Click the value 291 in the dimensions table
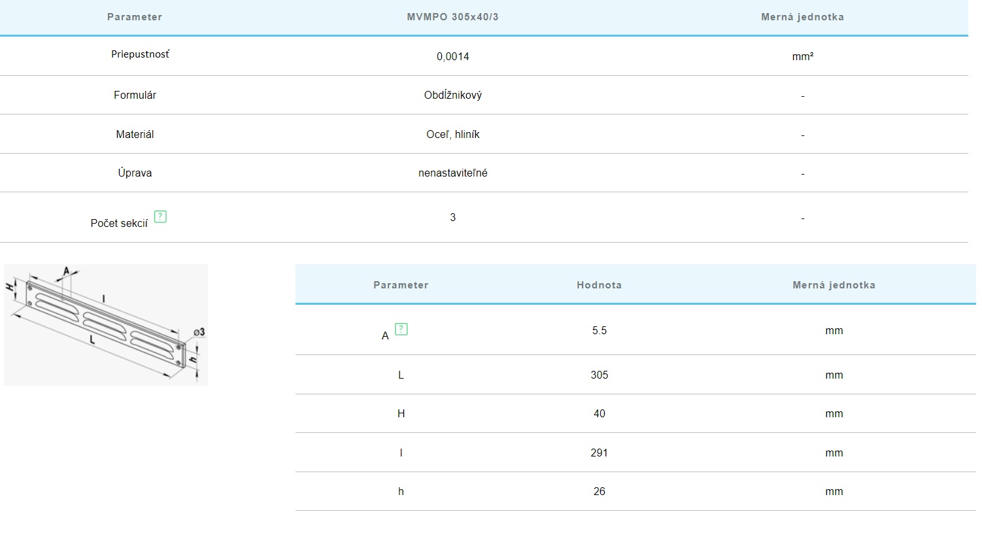The height and width of the screenshot is (550, 982). 599,453
